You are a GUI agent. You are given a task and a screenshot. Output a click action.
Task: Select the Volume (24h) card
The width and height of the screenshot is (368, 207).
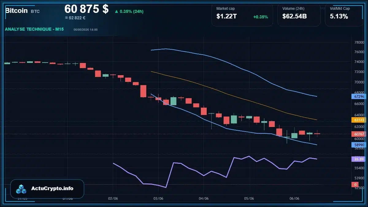pyautogui.click(x=299, y=15)
